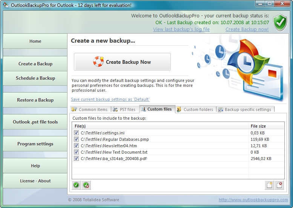Uncheck the ba_s314ab_200408.pdf checkbox

(76, 159)
